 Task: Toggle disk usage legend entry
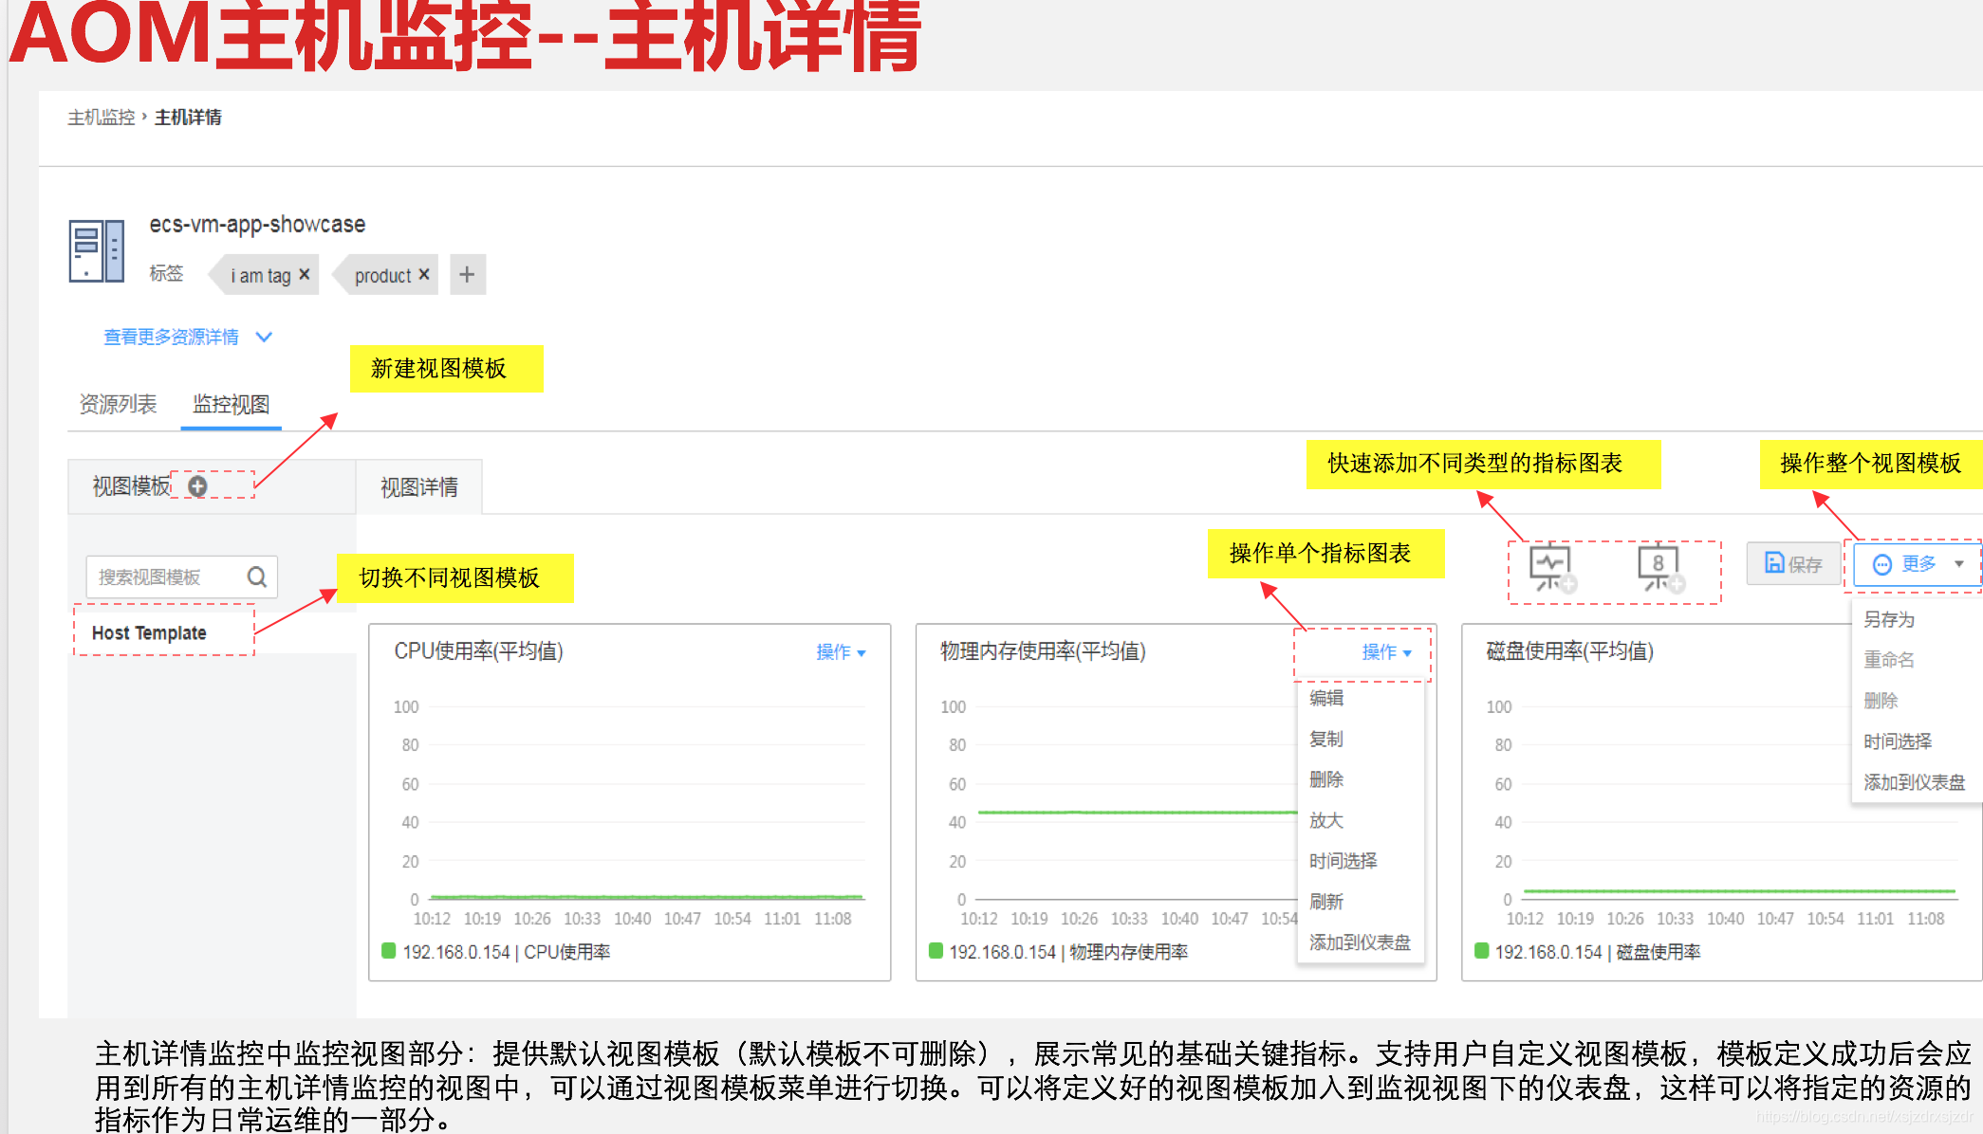tap(1596, 952)
